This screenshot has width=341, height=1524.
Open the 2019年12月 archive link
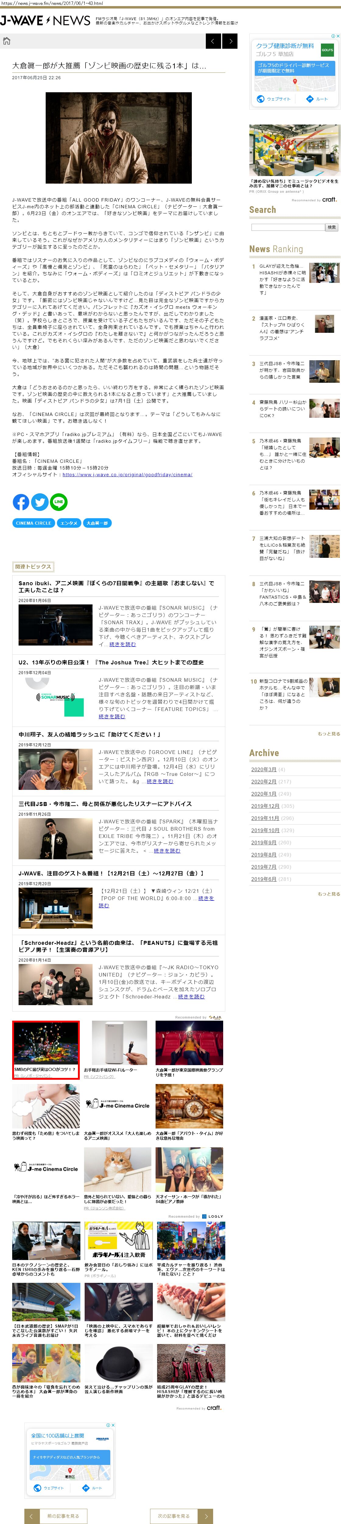265,806
